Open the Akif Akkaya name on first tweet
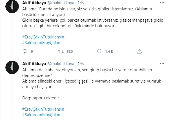Viewport: 169px width, 121px height. (32, 3)
